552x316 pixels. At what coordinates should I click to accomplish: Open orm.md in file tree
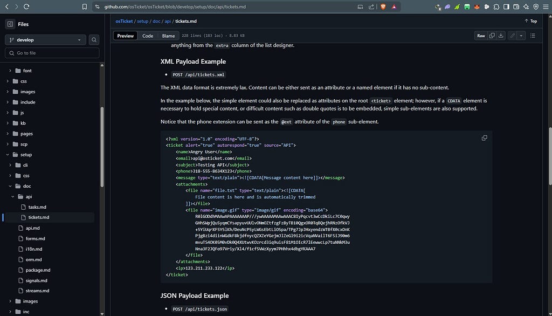(x=33, y=259)
